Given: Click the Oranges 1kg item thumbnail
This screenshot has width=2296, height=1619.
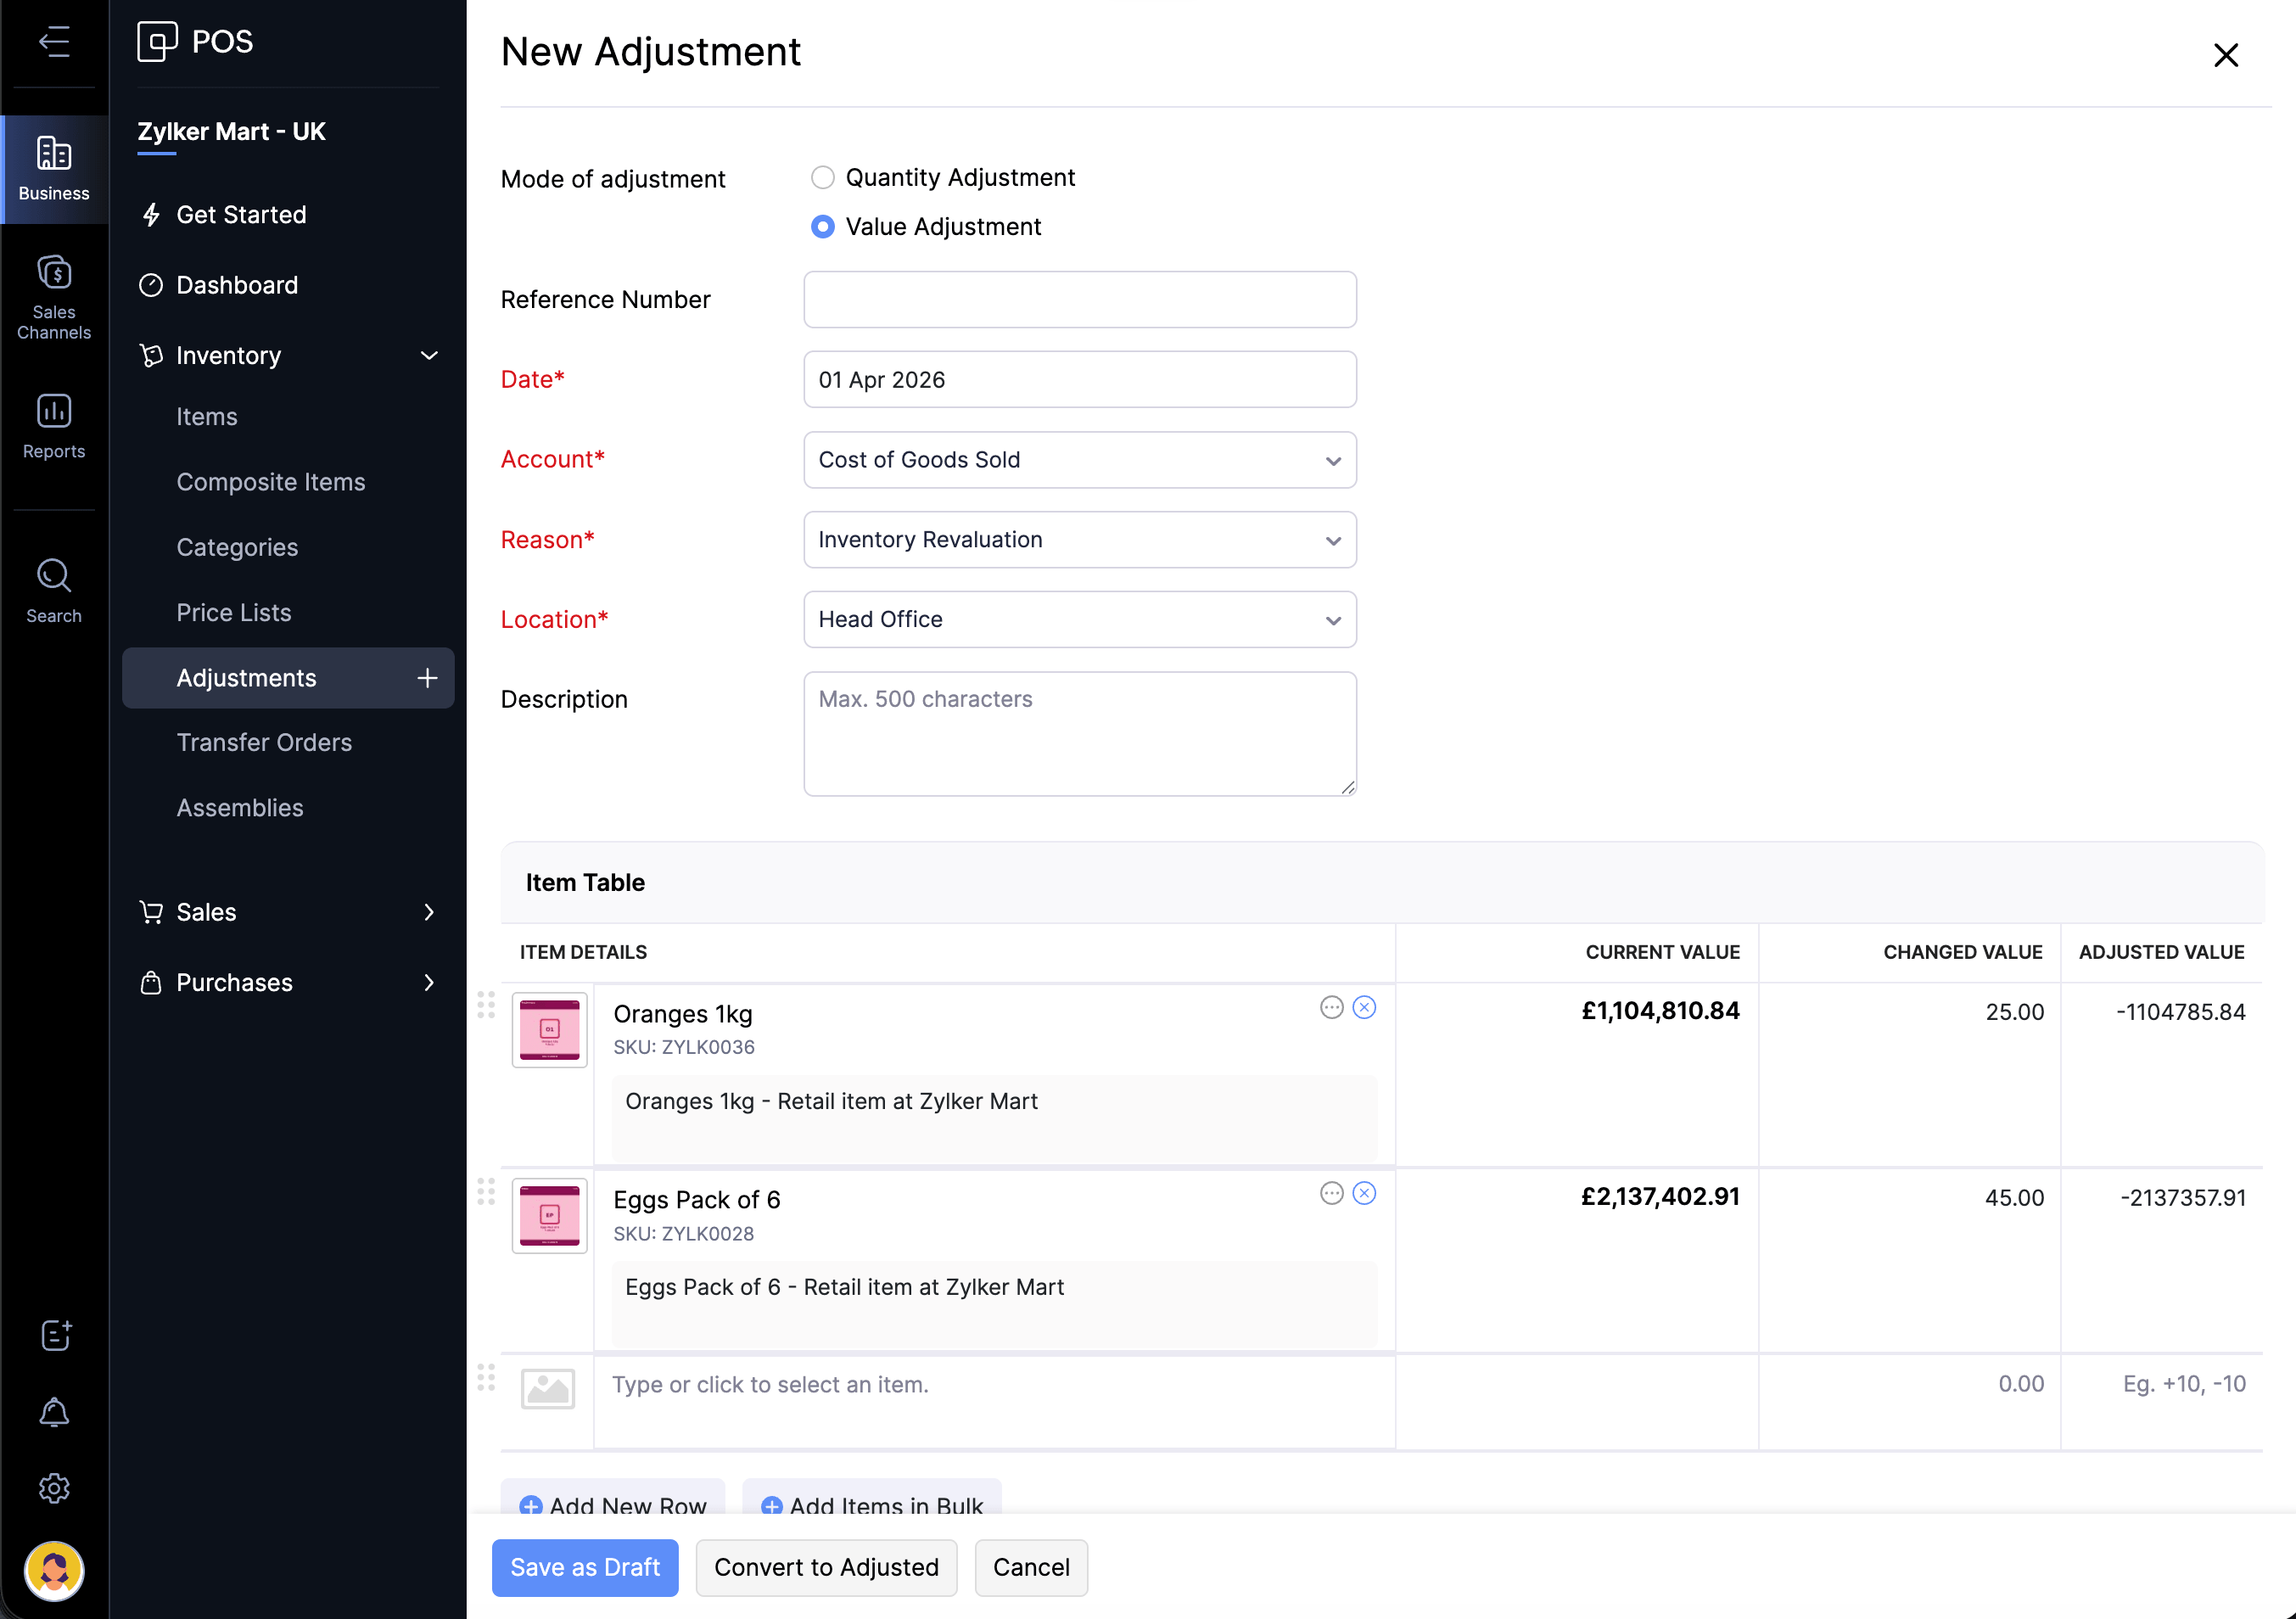Looking at the screenshot, I should [x=549, y=1030].
